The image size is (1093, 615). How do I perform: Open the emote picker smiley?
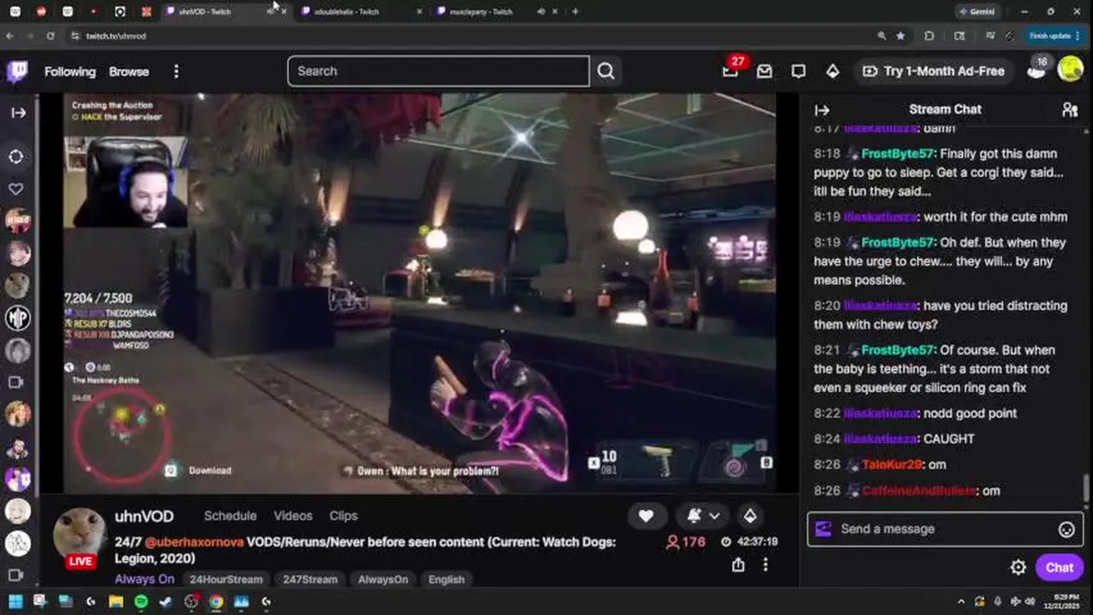[1066, 530]
